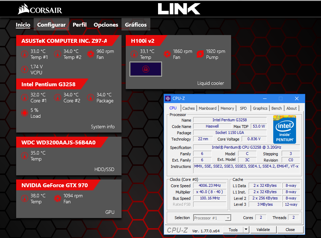This screenshot has height=238, width=321.
Task: Open the Graphics tab in CPU-Z
Action: coord(260,108)
